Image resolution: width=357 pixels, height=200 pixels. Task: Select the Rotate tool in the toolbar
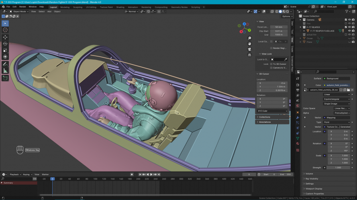tap(5, 44)
